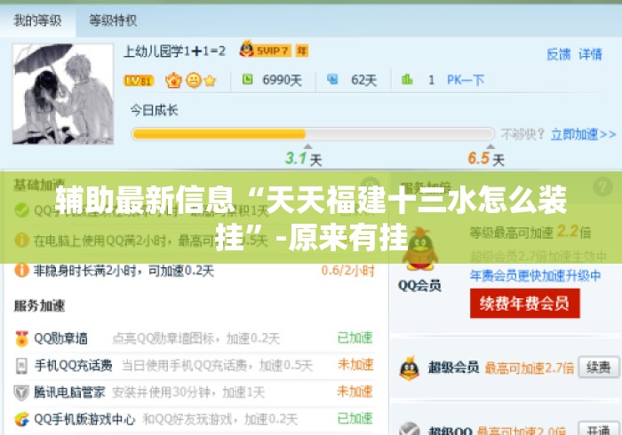Click the 年费会员更快加速升级中 link
The width and height of the screenshot is (622, 435).
tap(536, 276)
